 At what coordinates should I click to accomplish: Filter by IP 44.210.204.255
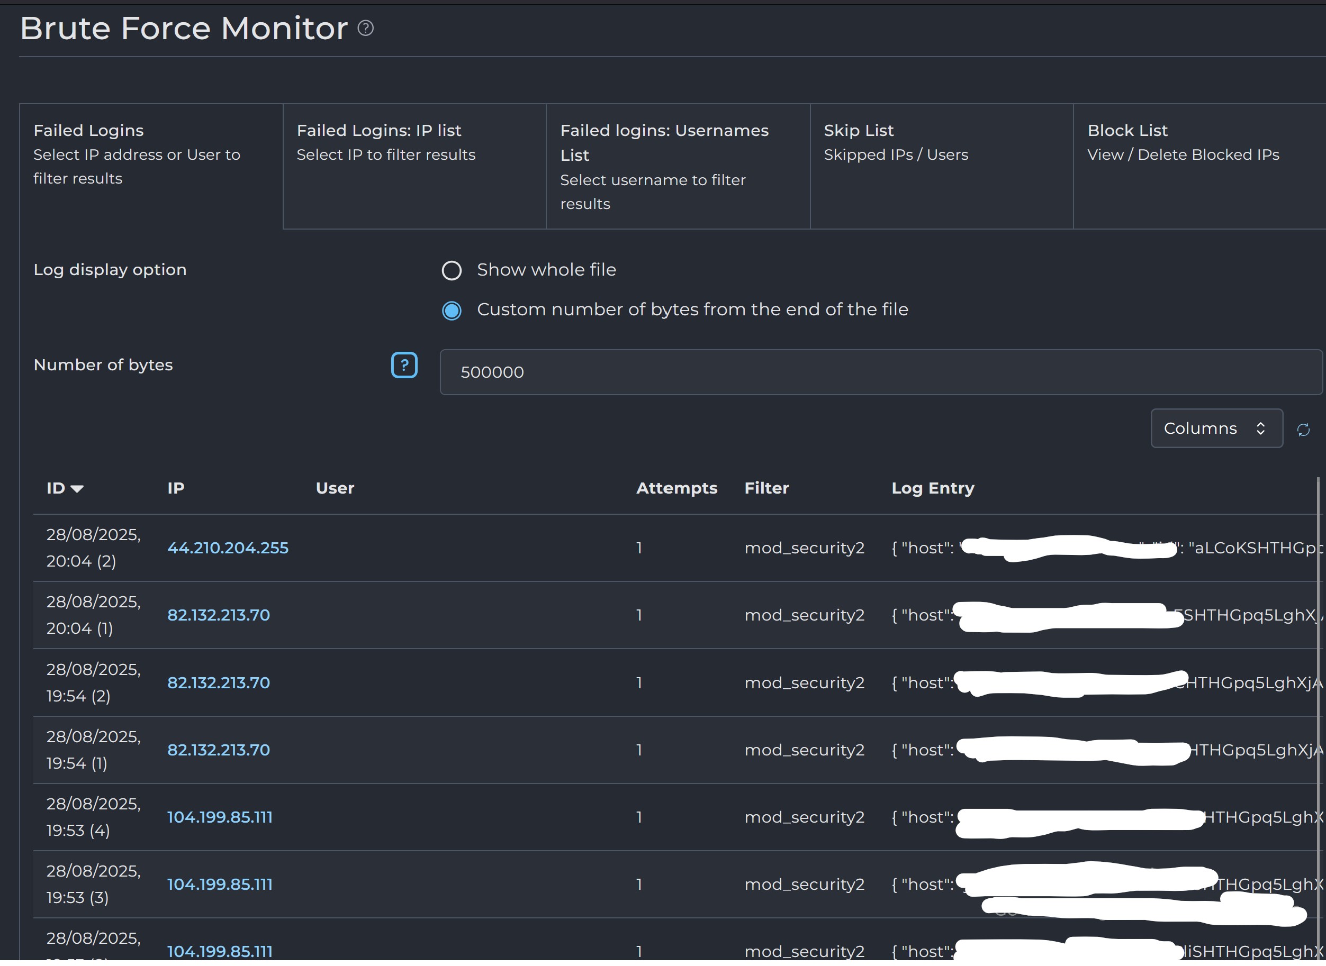pyautogui.click(x=228, y=548)
